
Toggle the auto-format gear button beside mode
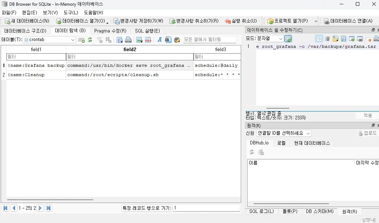(x=288, y=39)
